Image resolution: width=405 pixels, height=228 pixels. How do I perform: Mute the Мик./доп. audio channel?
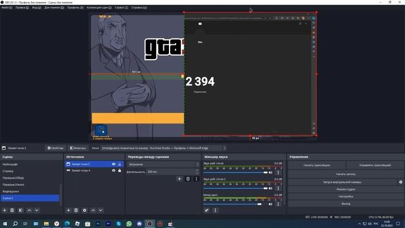pyautogui.click(x=270, y=204)
